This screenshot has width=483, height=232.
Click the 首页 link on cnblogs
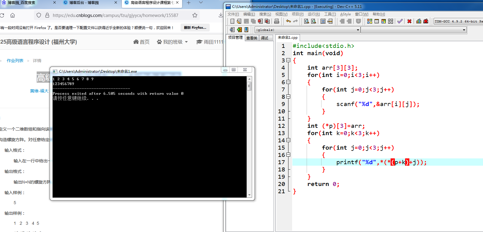point(142,42)
